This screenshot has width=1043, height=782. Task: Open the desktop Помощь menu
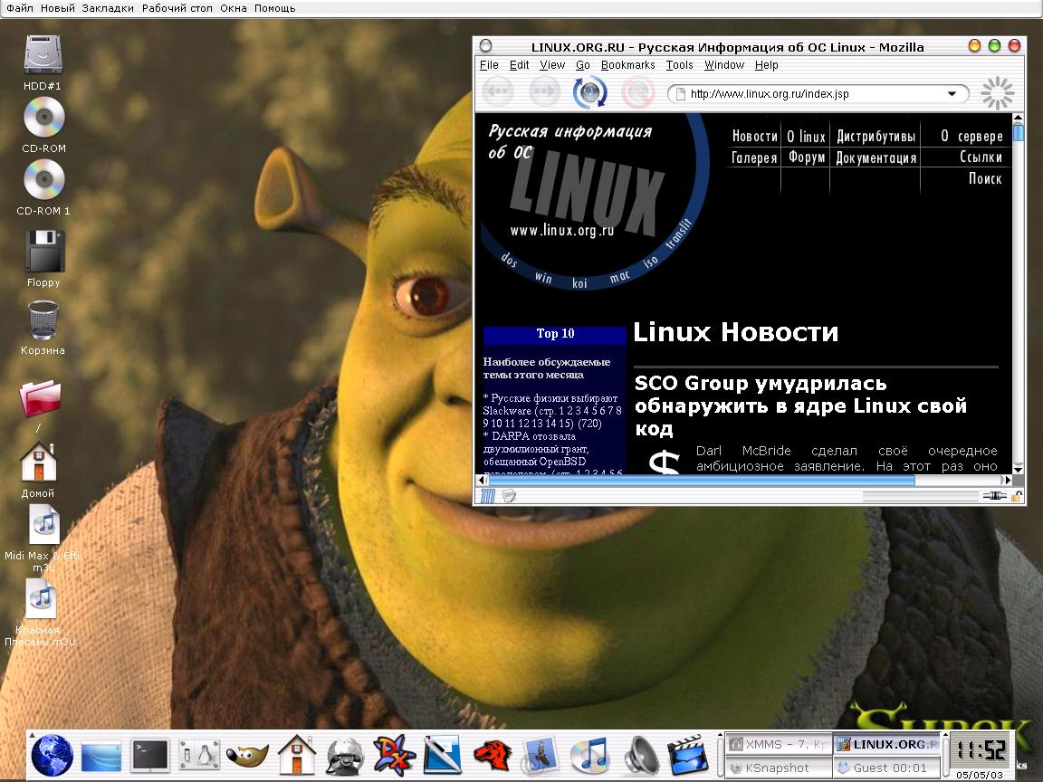tap(274, 8)
